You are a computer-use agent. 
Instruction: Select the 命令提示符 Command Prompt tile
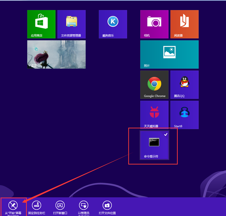[155, 145]
